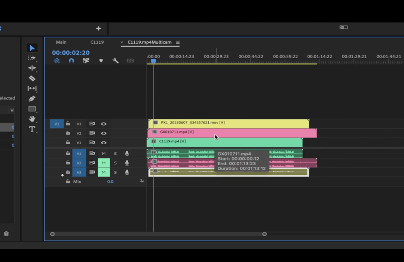Screen dimensions: 404x262
Task: Click the Mix track volume value
Action: (x=110, y=181)
